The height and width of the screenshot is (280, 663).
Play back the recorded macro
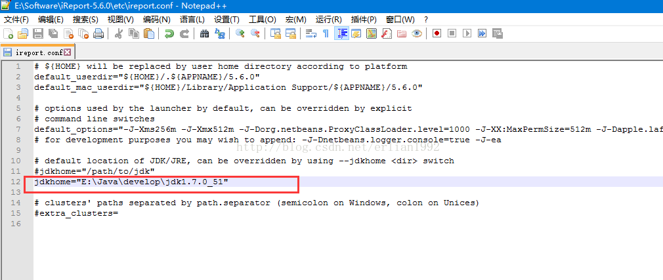click(x=467, y=34)
